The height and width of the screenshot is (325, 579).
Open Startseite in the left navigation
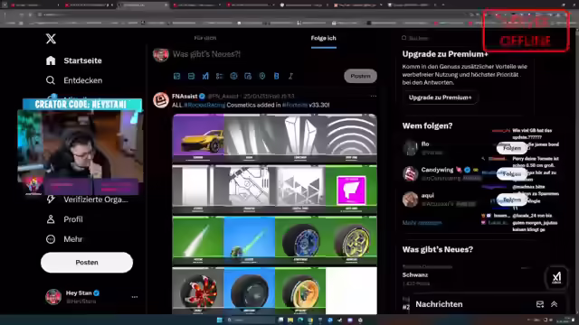74,60
